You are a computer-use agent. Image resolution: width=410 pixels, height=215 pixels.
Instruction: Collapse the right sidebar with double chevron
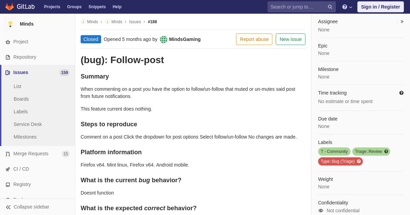pyautogui.click(x=402, y=21)
